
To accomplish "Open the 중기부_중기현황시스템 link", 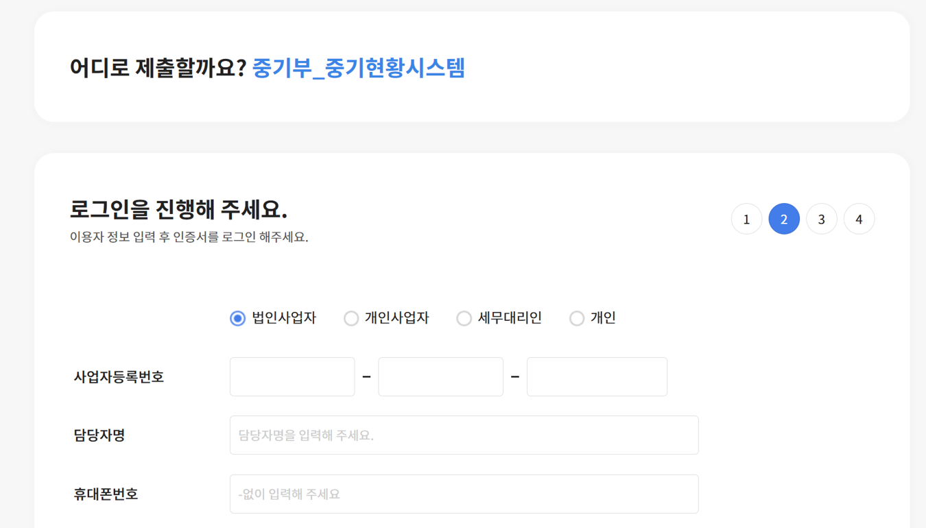I will click(359, 68).
